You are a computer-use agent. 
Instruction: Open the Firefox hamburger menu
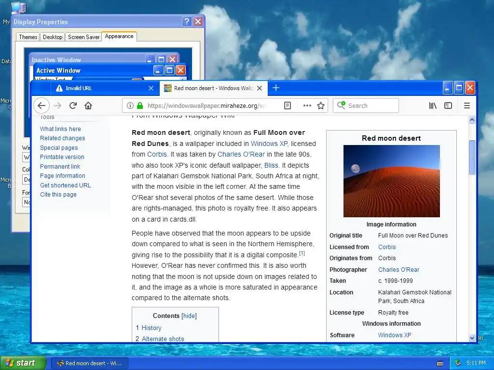467,106
